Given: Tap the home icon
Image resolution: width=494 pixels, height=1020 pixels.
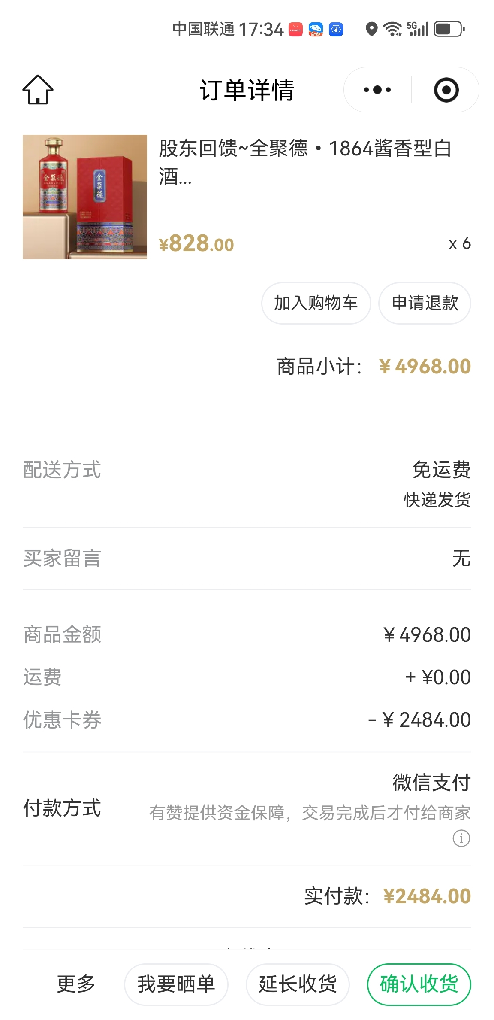Looking at the screenshot, I should (38, 90).
